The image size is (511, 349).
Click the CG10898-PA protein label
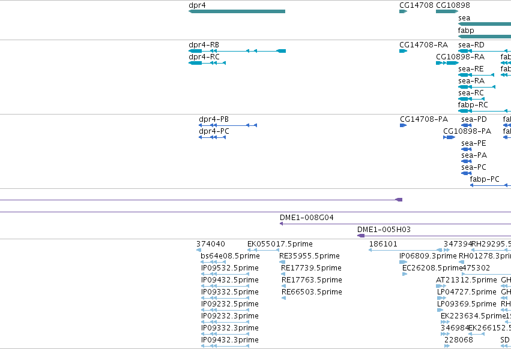click(467, 131)
